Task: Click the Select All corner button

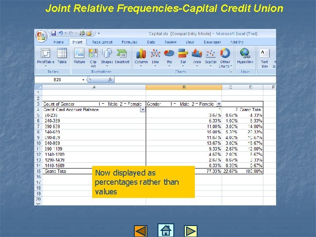Action: (x=39, y=87)
